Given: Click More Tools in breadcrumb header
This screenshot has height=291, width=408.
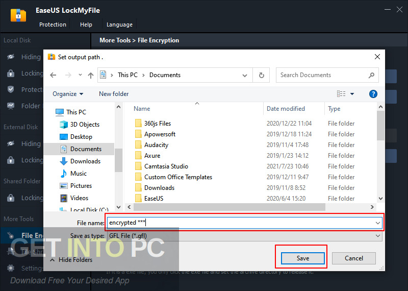Looking at the screenshot, I should click(115, 40).
